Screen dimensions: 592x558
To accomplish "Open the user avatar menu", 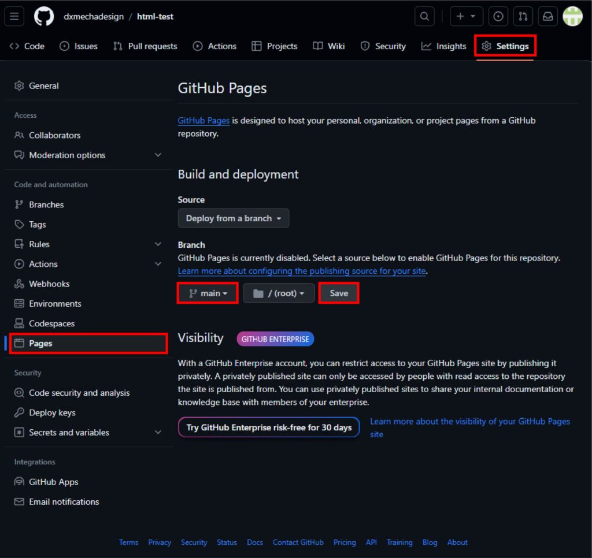I will coord(573,17).
